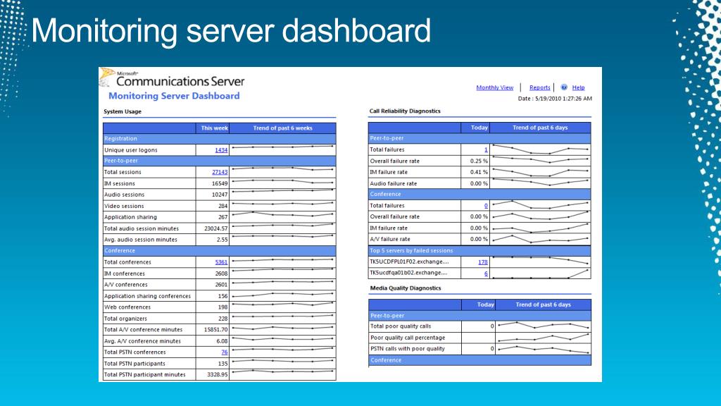Click PSTN calls with poor quality label

pos(408,348)
